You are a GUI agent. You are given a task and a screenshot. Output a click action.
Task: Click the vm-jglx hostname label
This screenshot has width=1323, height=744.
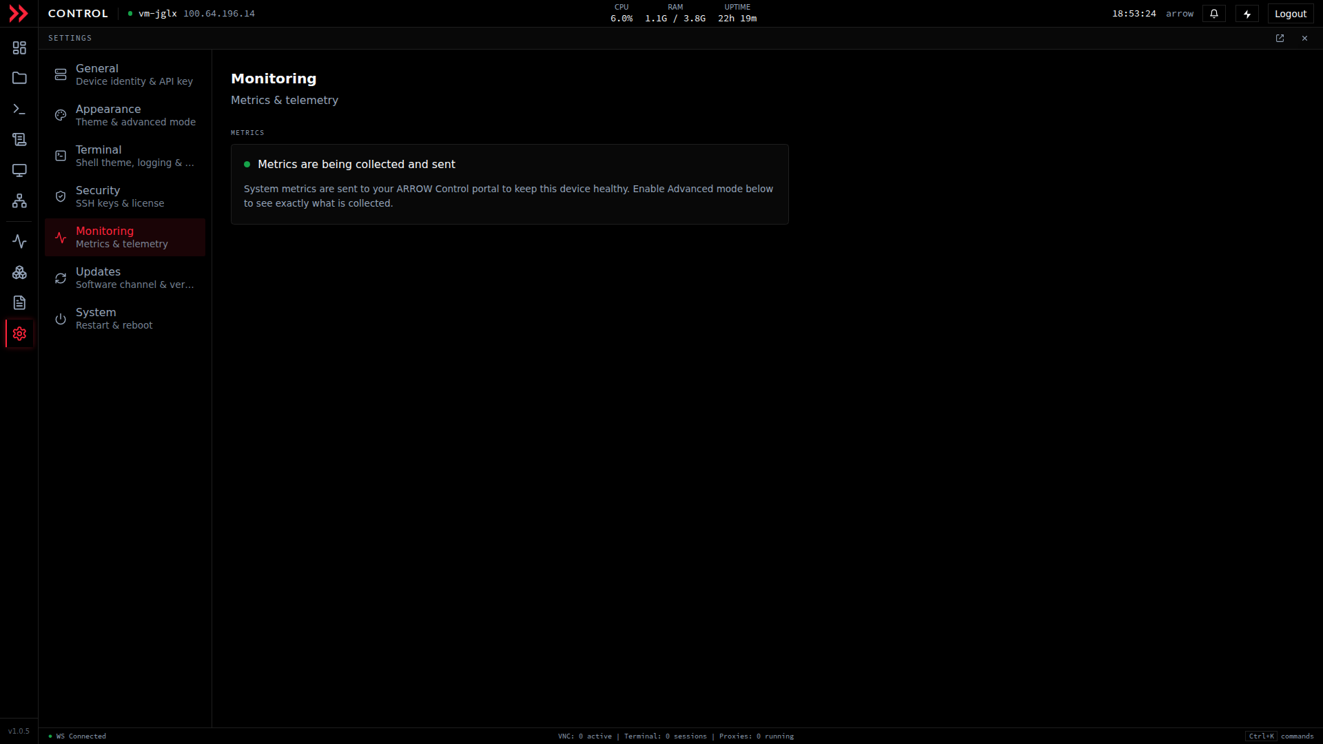(x=158, y=14)
